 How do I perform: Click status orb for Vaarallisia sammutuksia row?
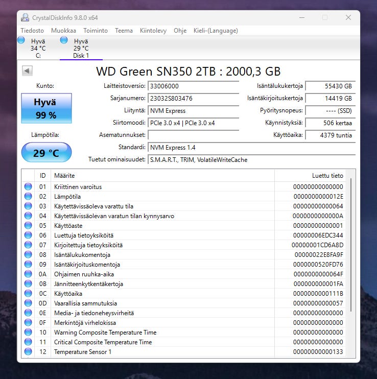click(x=28, y=303)
